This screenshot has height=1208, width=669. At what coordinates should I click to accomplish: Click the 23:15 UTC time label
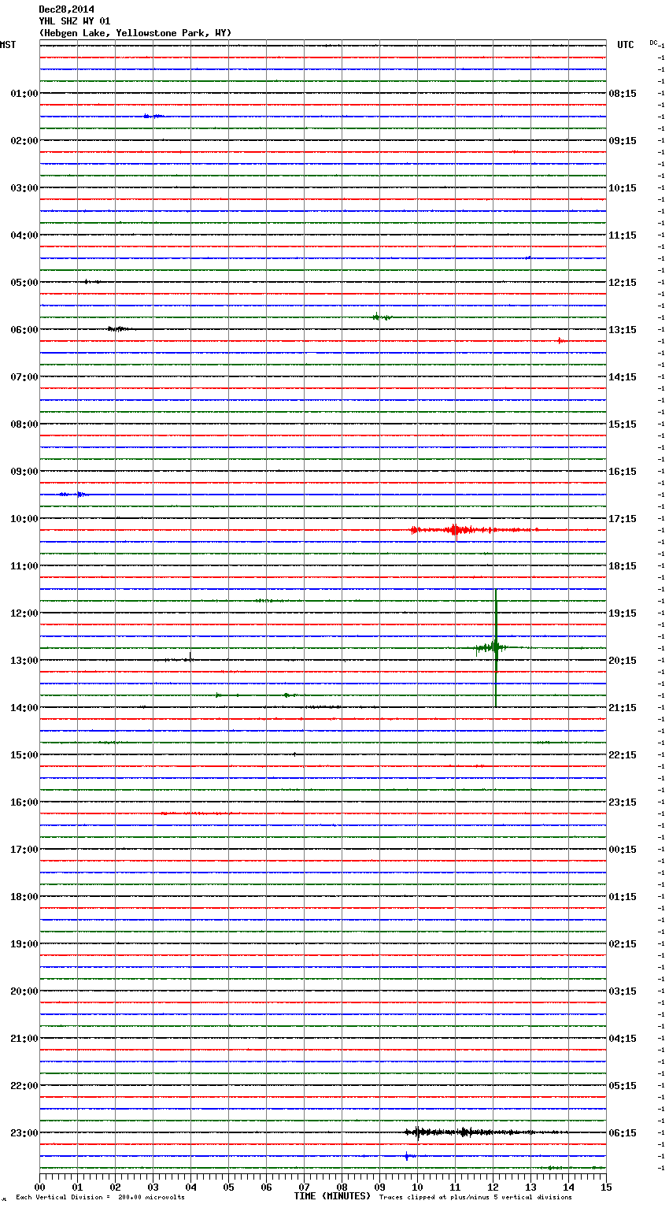point(623,802)
